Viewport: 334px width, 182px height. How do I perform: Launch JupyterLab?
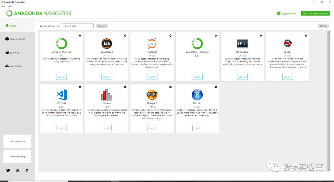click(x=107, y=77)
